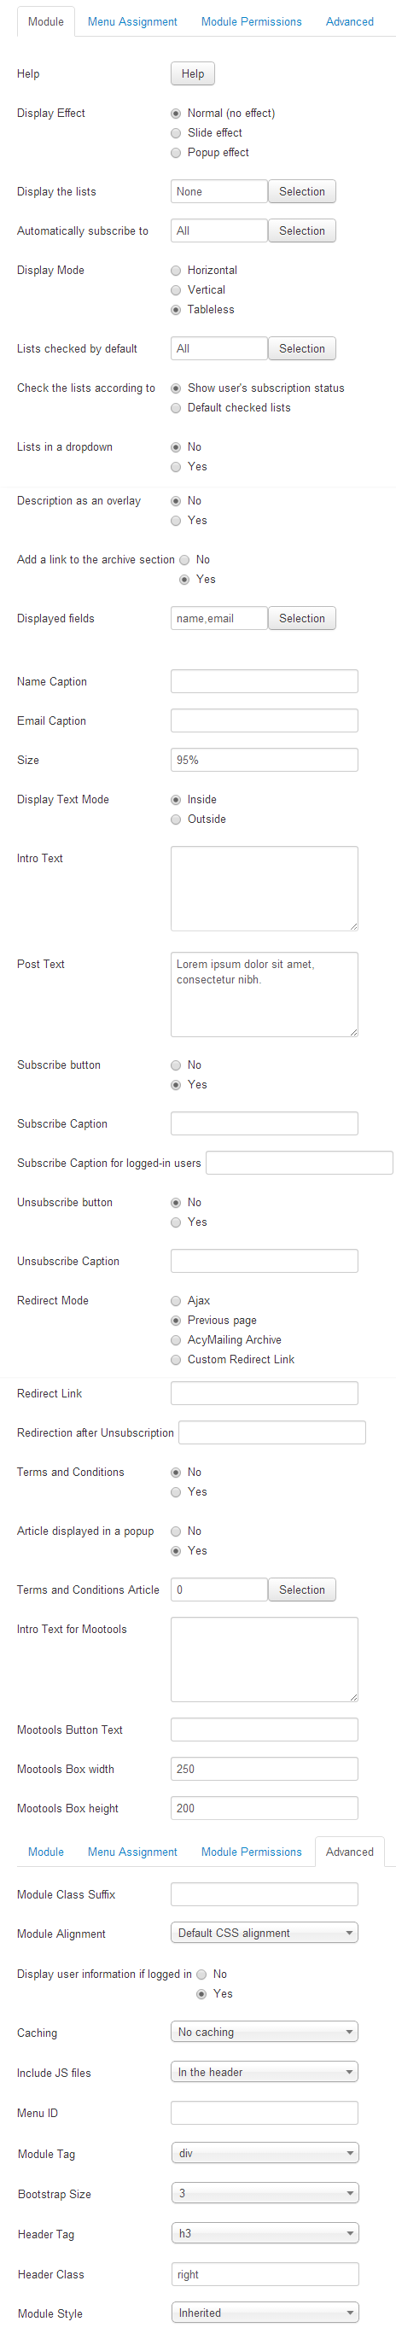The height and width of the screenshot is (2345, 396).
Task: Expand the Caching dropdown
Action: click(x=264, y=2032)
